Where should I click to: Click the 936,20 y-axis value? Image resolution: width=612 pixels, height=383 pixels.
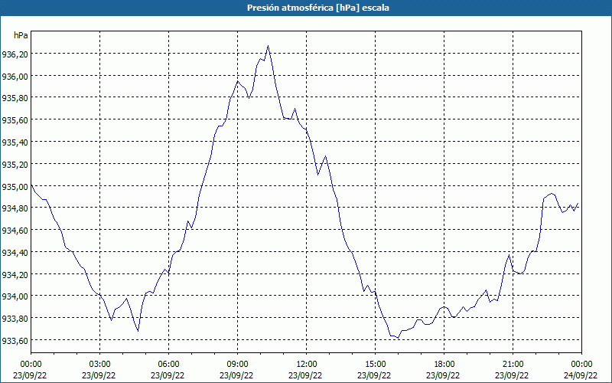pos(15,54)
